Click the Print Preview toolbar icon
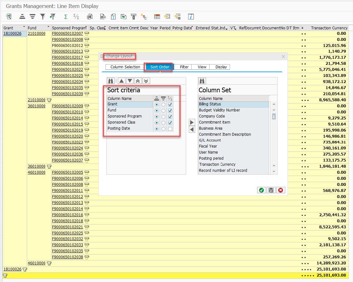This screenshot has width=353, height=282. tap(89, 16)
